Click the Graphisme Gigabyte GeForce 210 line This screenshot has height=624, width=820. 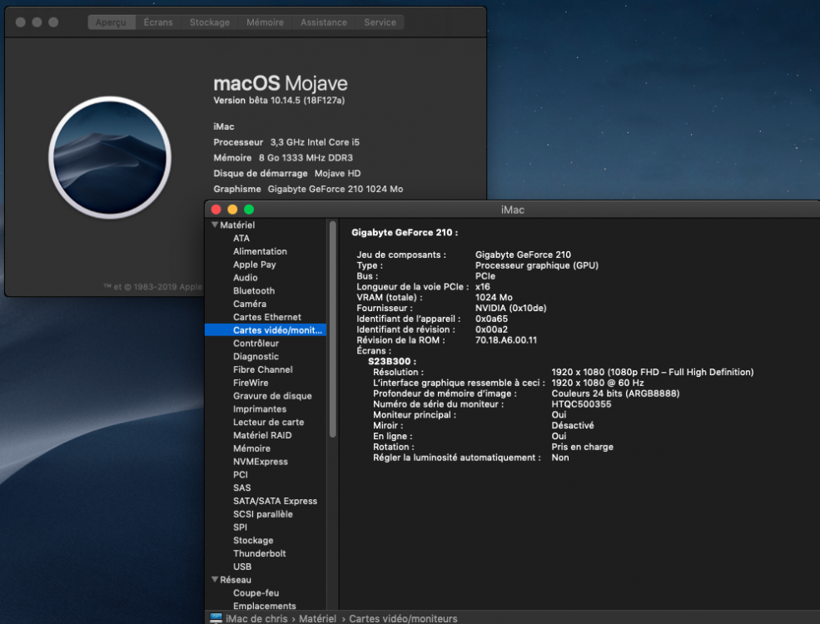(x=308, y=189)
